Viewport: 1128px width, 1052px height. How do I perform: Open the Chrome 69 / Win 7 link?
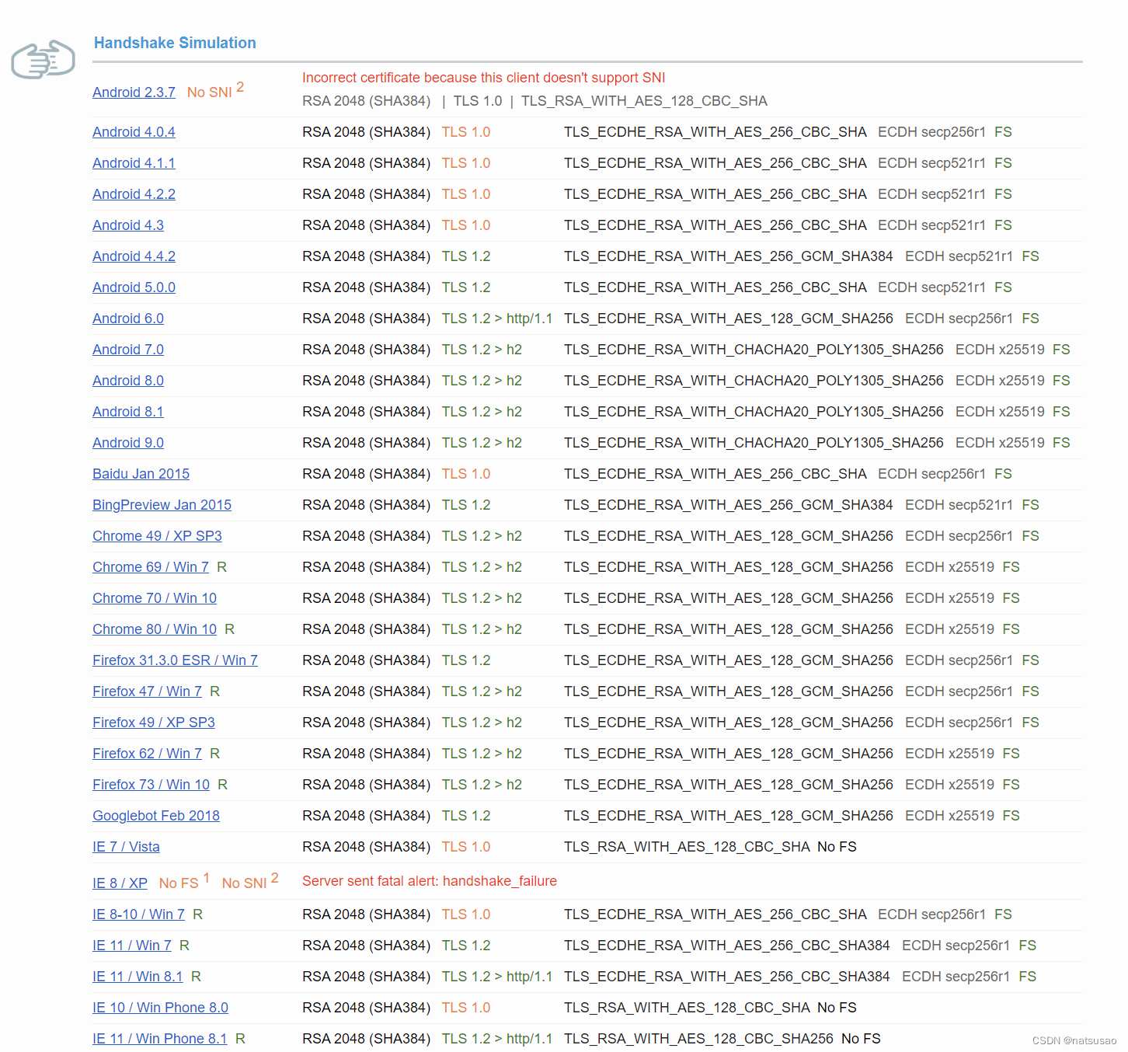(x=151, y=567)
